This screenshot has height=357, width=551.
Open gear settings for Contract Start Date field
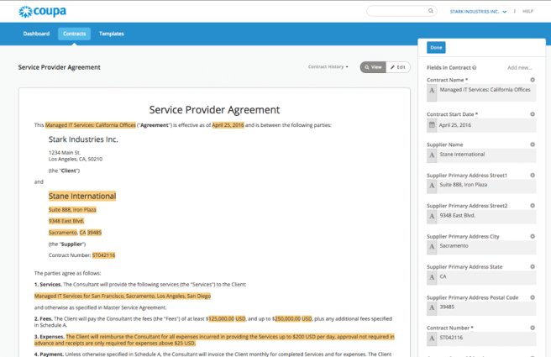[x=533, y=114]
